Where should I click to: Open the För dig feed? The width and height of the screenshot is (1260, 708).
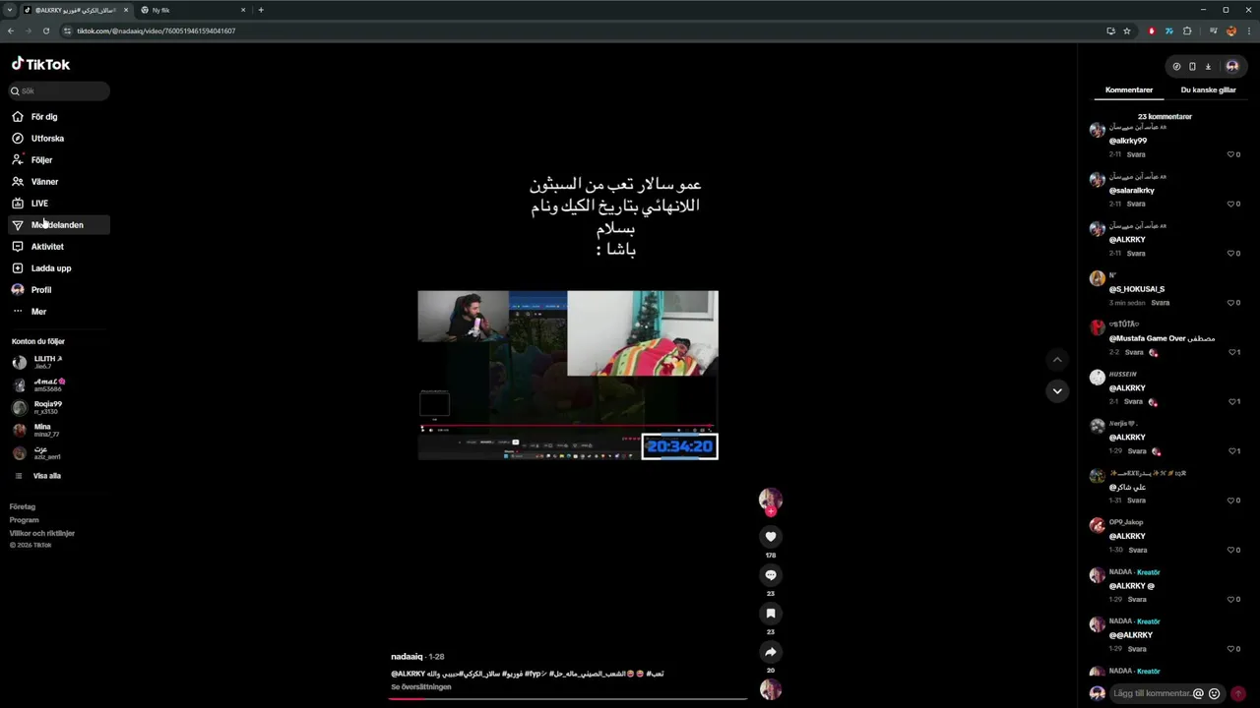pos(44,117)
